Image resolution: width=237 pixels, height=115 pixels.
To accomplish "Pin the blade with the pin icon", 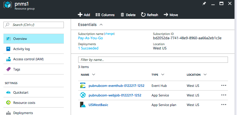I will (204, 4).
